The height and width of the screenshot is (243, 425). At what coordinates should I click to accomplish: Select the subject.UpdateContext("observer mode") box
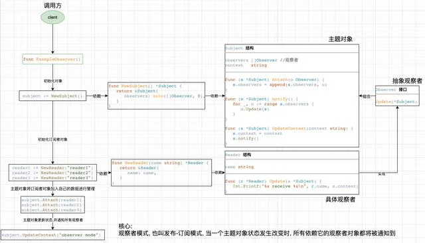coord(52,235)
